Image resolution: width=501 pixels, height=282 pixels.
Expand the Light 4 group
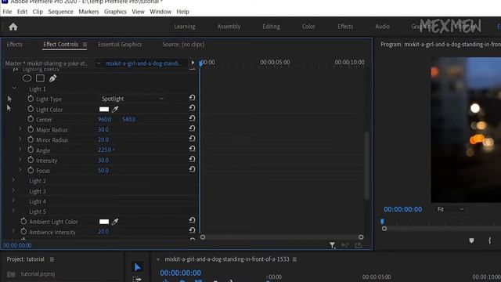(13, 201)
